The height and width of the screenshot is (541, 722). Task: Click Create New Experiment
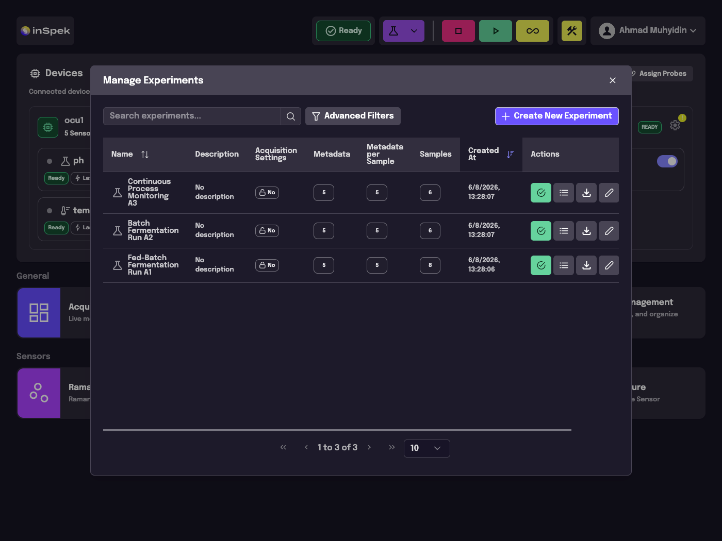pos(557,116)
